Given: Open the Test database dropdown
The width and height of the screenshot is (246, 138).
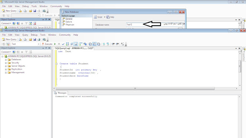Looking at the screenshot, I should (x=38, y=44).
